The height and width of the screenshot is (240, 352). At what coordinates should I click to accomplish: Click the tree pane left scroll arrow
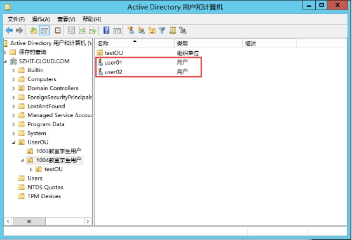[x=8, y=221]
